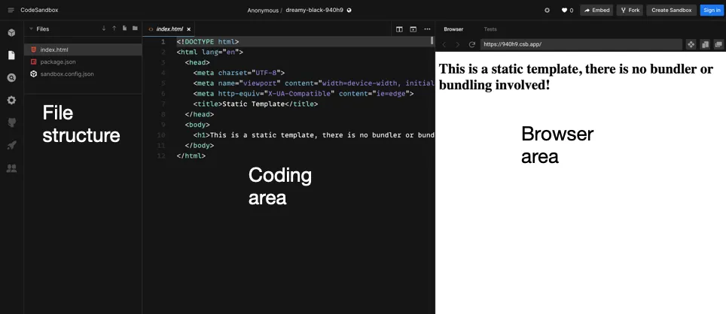Click the preview window icon in editor toolbar
This screenshot has height=314, width=726.
pos(413,29)
